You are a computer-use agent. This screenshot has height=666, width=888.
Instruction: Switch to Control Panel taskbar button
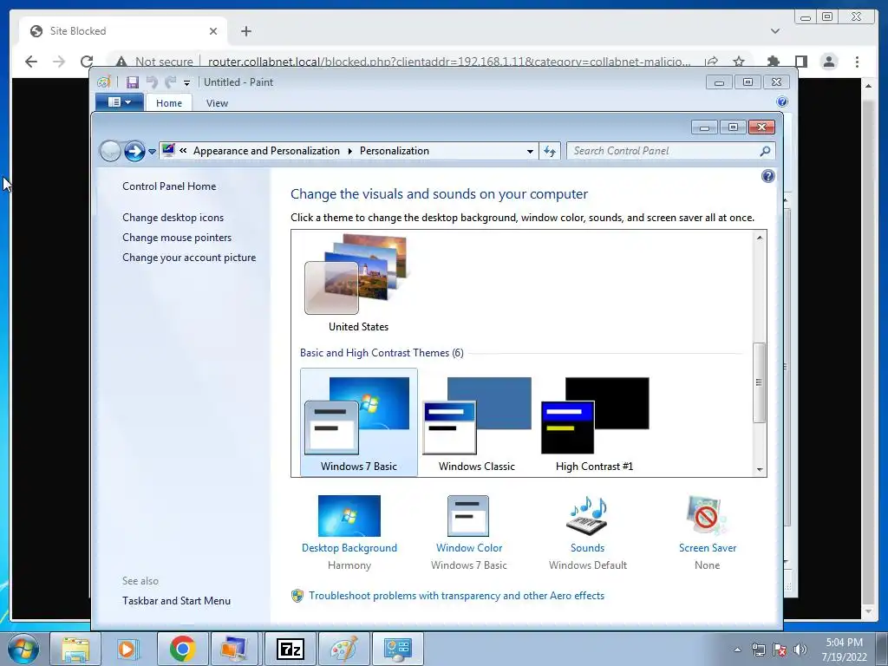point(398,649)
